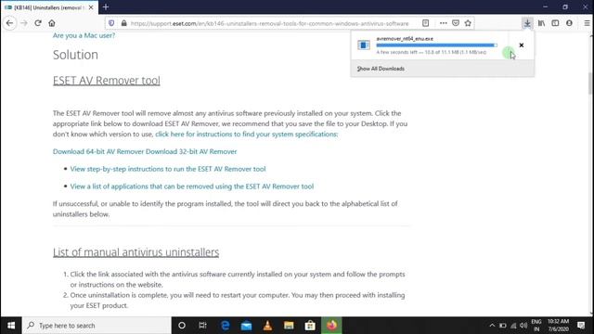Save page to Pocket
594x334 pixels.
(x=456, y=23)
